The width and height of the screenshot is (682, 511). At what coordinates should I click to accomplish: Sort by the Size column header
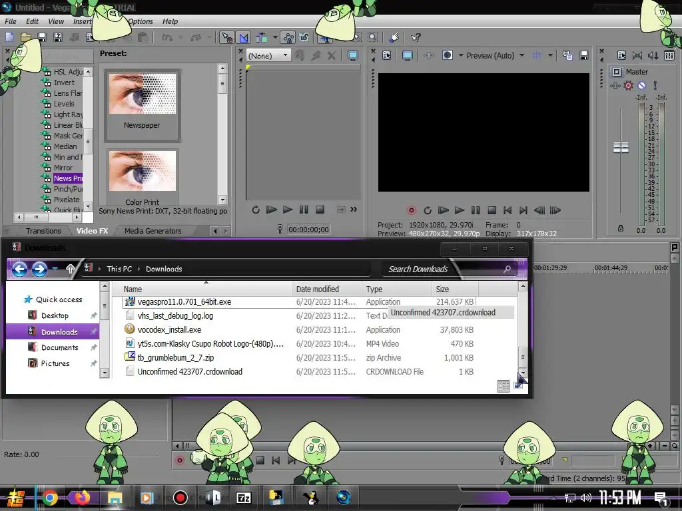click(455, 289)
